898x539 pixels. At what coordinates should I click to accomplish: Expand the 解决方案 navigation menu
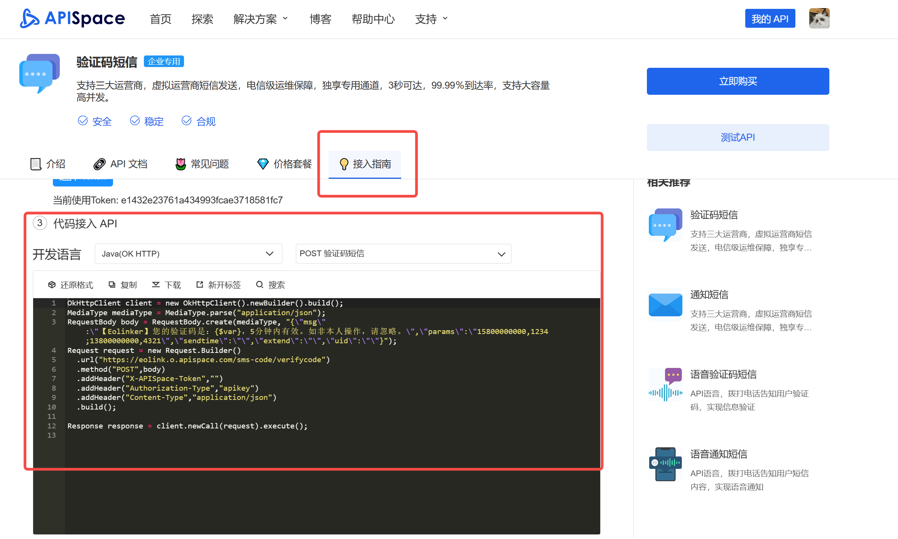(x=260, y=19)
